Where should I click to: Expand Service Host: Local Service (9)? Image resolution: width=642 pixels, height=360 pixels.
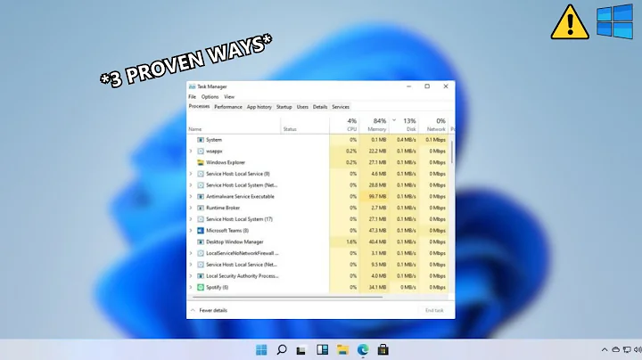coord(191,174)
